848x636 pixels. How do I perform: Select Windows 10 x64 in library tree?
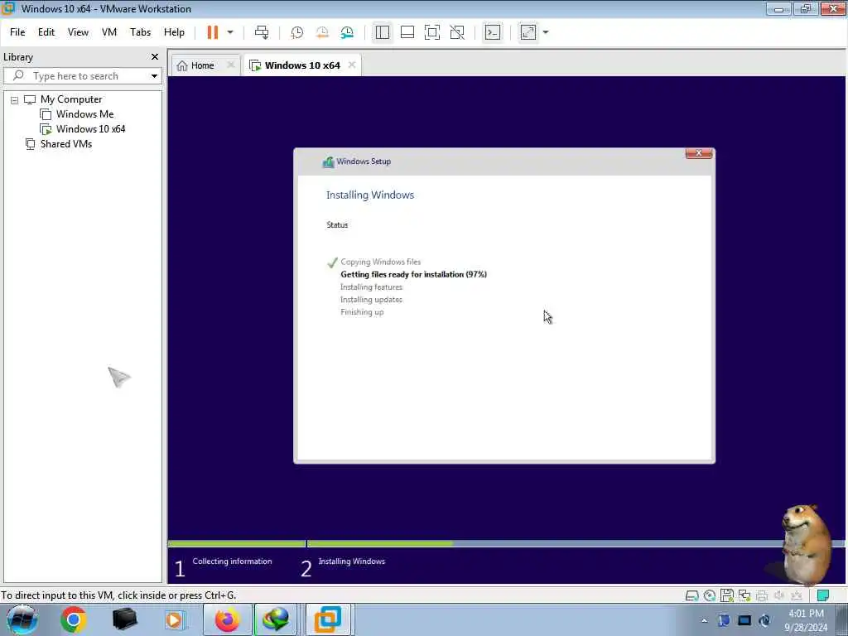[90, 129]
